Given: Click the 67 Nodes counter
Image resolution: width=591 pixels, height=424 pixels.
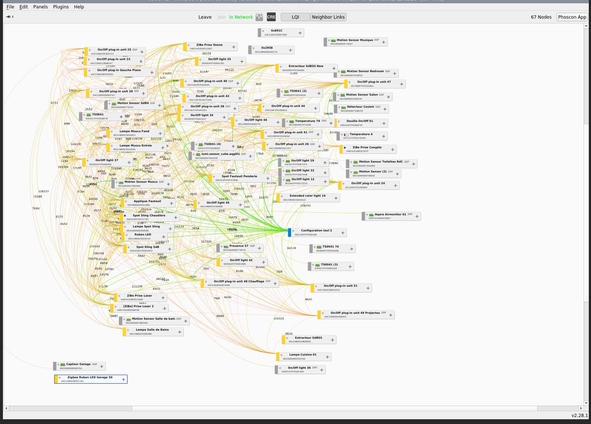Looking at the screenshot, I should [541, 17].
